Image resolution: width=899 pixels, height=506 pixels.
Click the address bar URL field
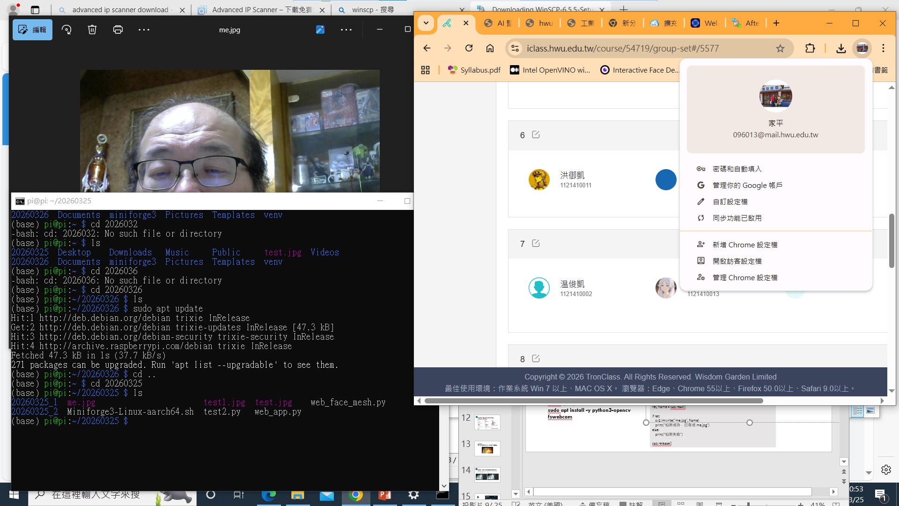pyautogui.click(x=623, y=48)
